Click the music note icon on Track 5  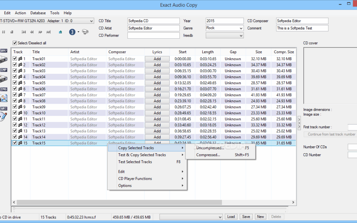click(20, 83)
